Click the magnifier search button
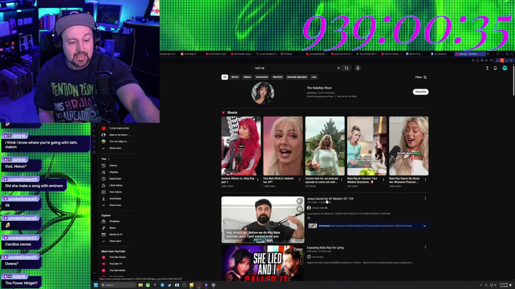This screenshot has height=289, width=515. tap(346, 68)
